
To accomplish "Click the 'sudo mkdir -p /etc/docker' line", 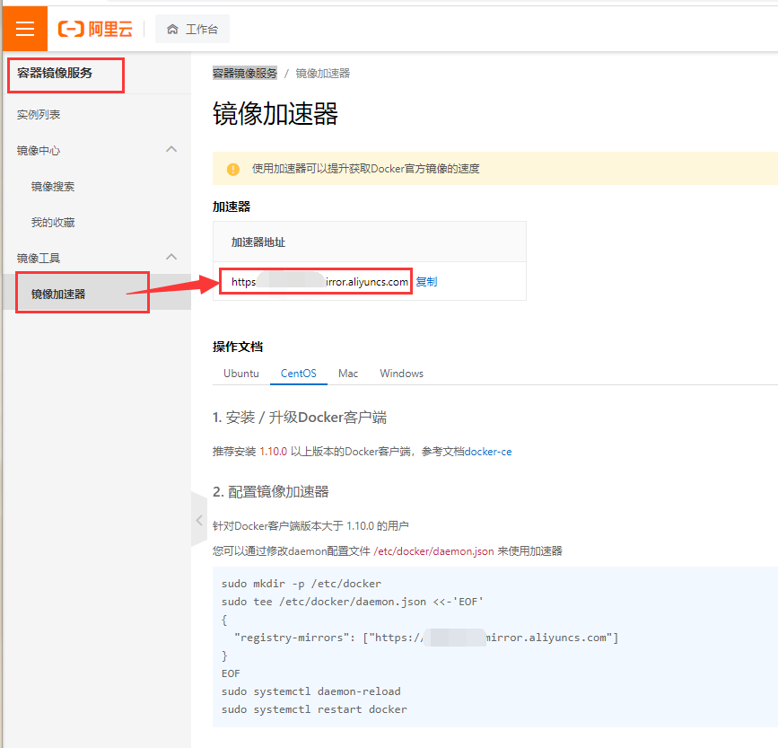I will coord(302,584).
